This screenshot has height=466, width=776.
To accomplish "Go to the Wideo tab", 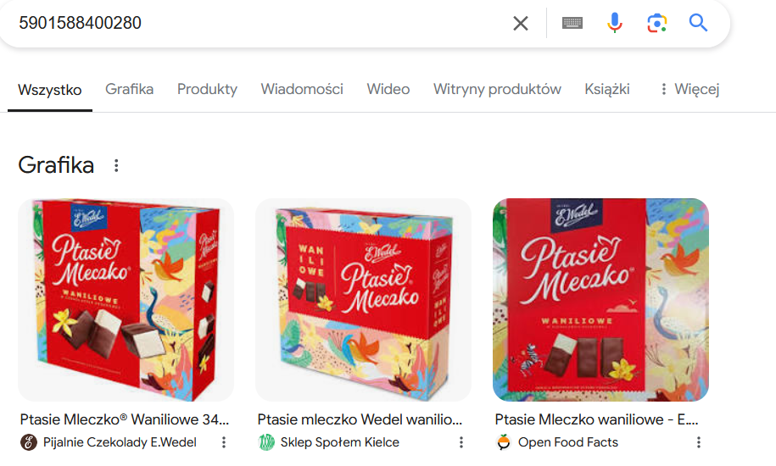I will click(x=388, y=89).
